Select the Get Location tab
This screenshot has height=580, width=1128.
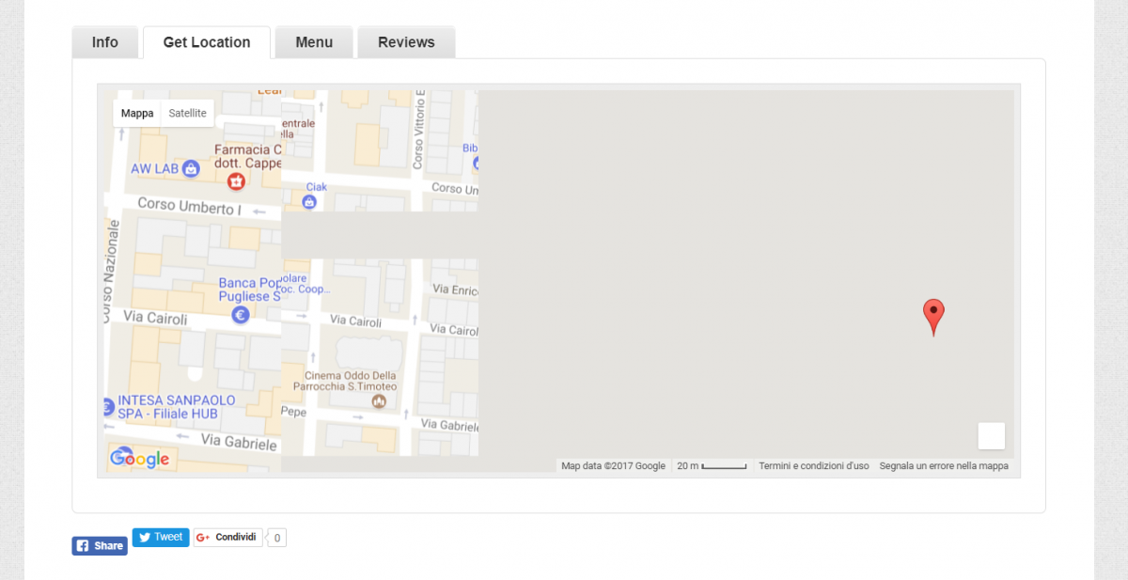coord(207,42)
